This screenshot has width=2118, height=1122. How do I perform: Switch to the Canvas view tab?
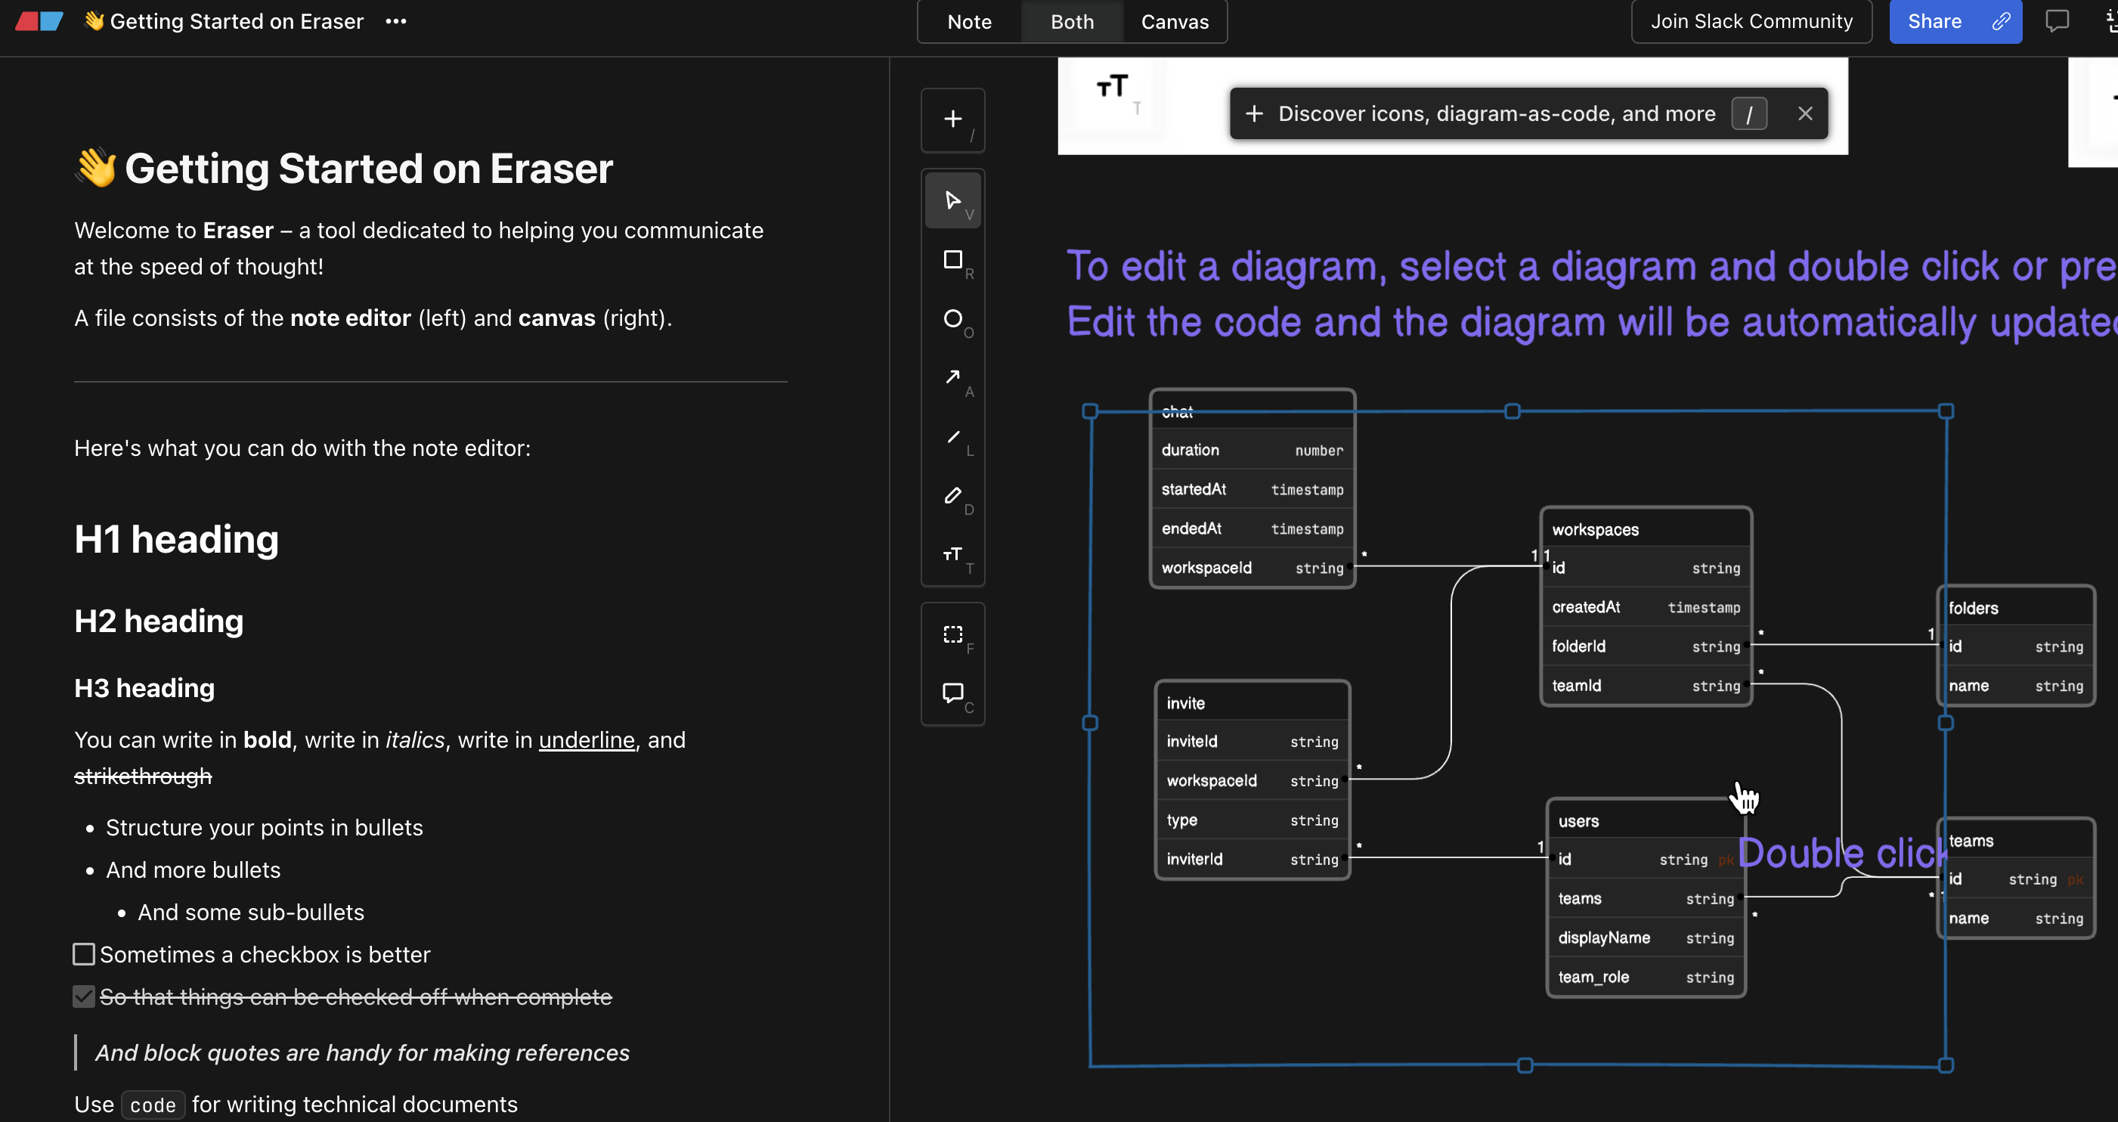1174,21
